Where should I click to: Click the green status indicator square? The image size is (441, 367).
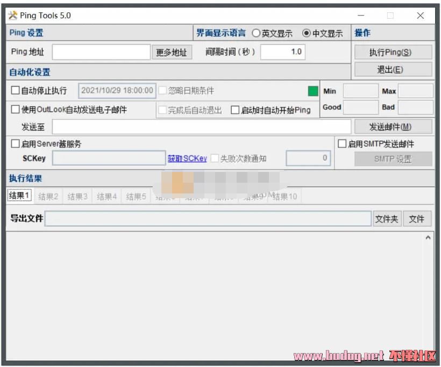tap(313, 91)
